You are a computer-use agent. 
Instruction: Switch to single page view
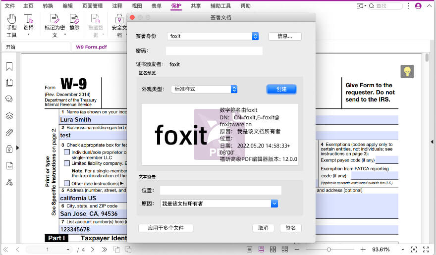(x=249, y=250)
